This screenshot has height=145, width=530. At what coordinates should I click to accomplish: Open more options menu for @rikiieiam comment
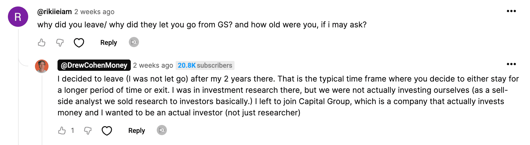pyautogui.click(x=511, y=11)
